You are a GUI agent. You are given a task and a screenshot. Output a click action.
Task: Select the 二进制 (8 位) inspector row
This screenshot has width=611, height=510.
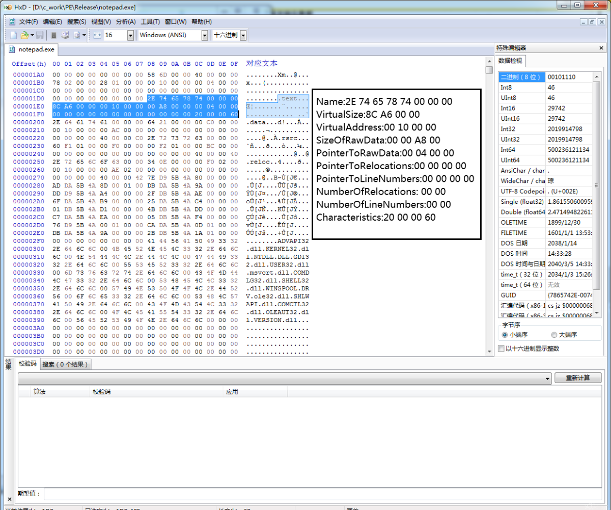(546, 77)
